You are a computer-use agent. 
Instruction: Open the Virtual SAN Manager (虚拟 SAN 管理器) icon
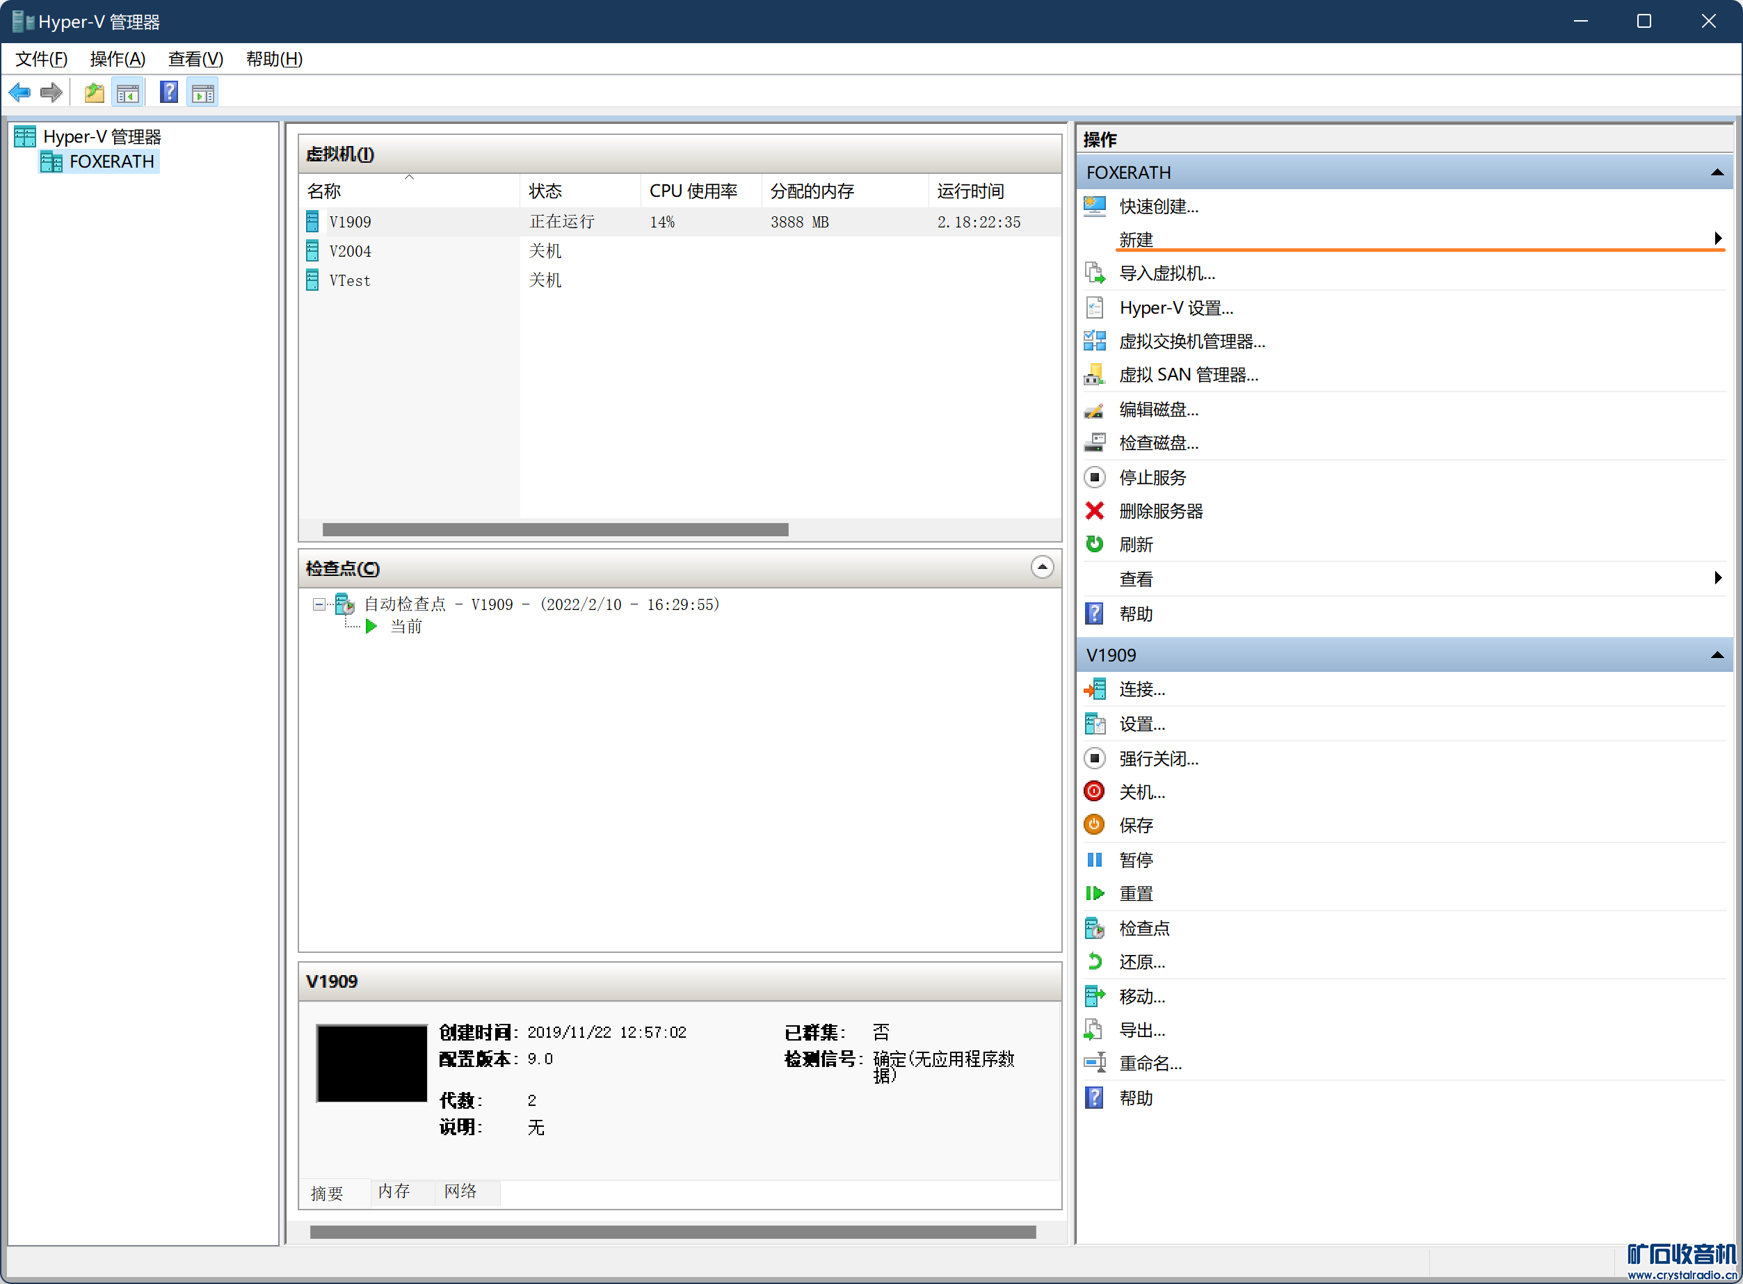(1095, 375)
